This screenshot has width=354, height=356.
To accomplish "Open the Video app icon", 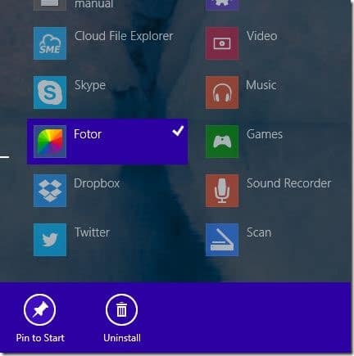I will tap(222, 43).
